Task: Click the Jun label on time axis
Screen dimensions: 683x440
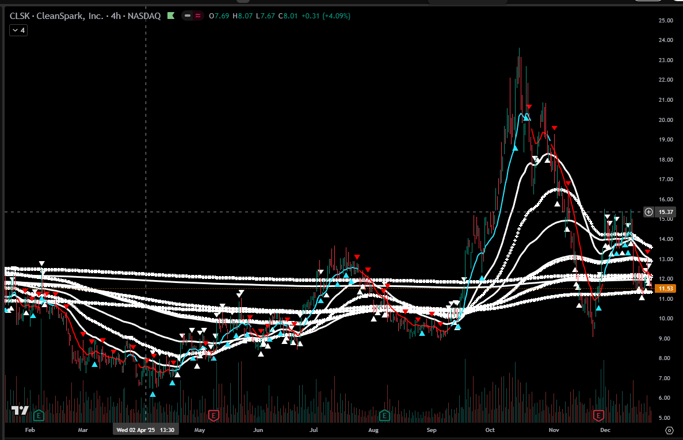Action: click(258, 430)
